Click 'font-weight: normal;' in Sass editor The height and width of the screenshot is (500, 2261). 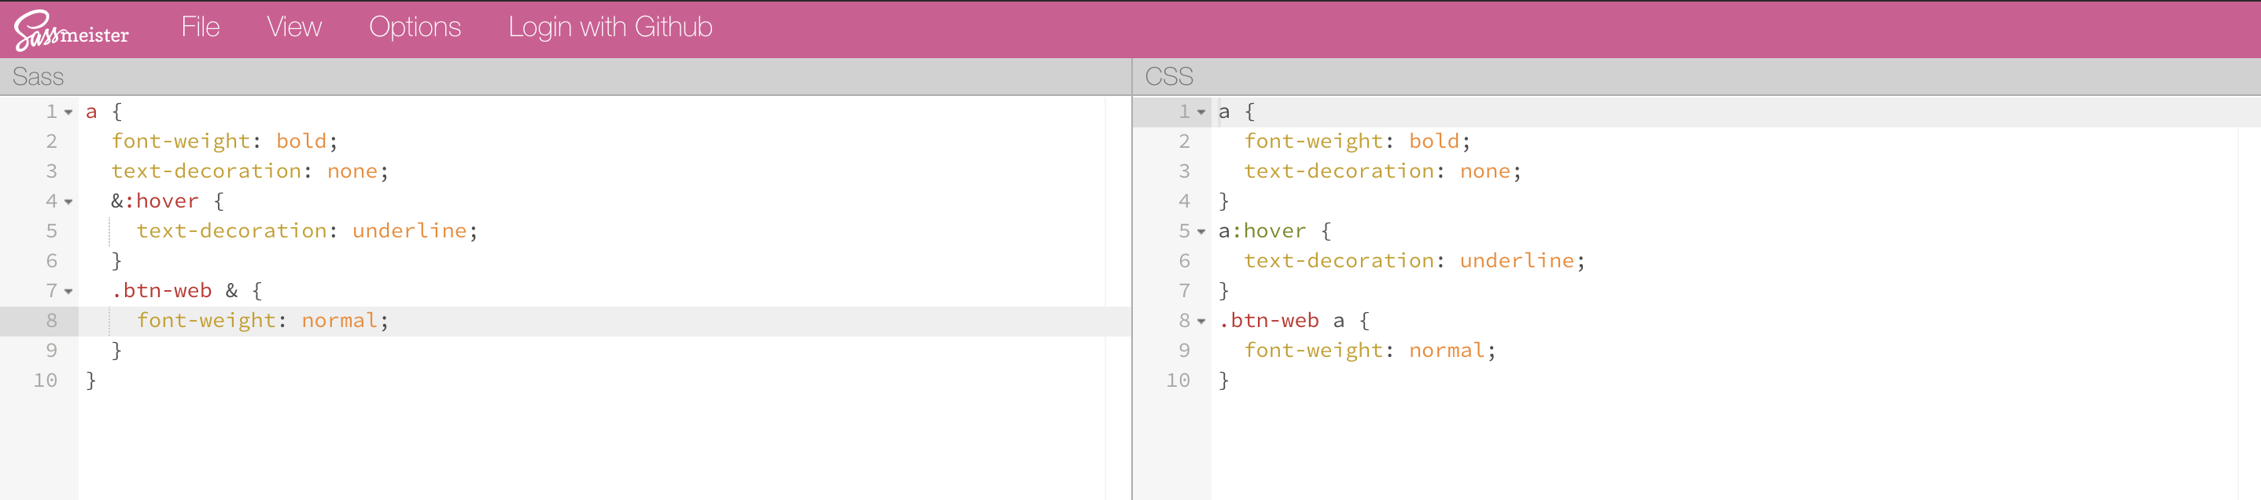coord(263,320)
